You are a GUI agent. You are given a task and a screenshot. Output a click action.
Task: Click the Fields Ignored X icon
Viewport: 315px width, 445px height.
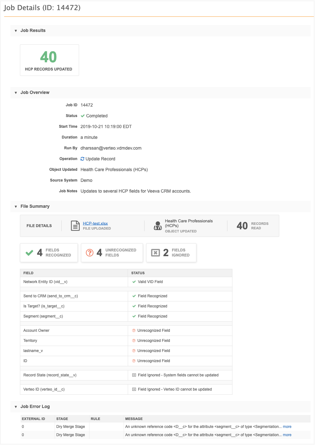coord(155,253)
